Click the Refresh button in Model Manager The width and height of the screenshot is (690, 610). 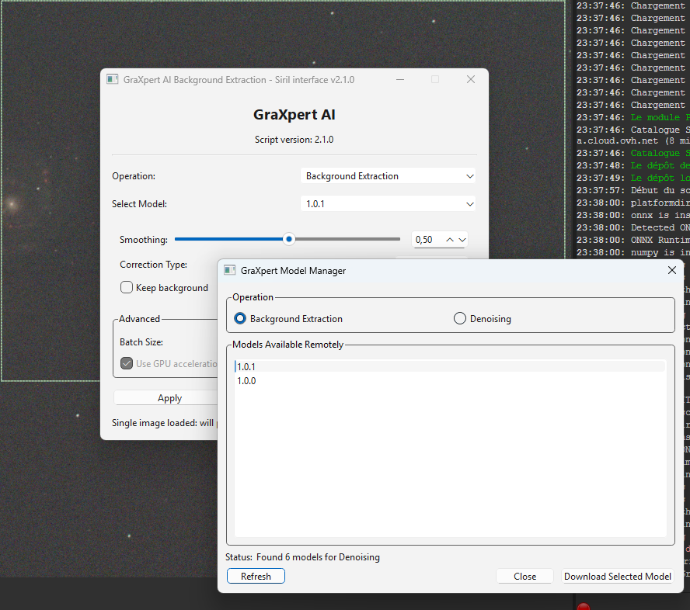pyautogui.click(x=256, y=576)
